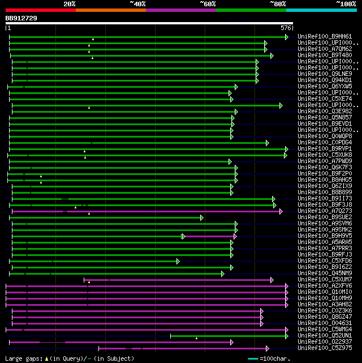Click the yellow gap marker under Q52UN1 bar
Screen dimensions: 362x363
[196, 338]
